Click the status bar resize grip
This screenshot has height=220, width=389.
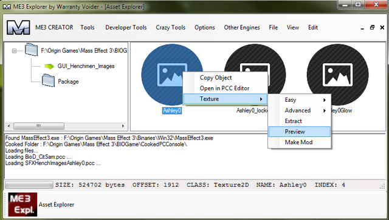(x=382, y=186)
